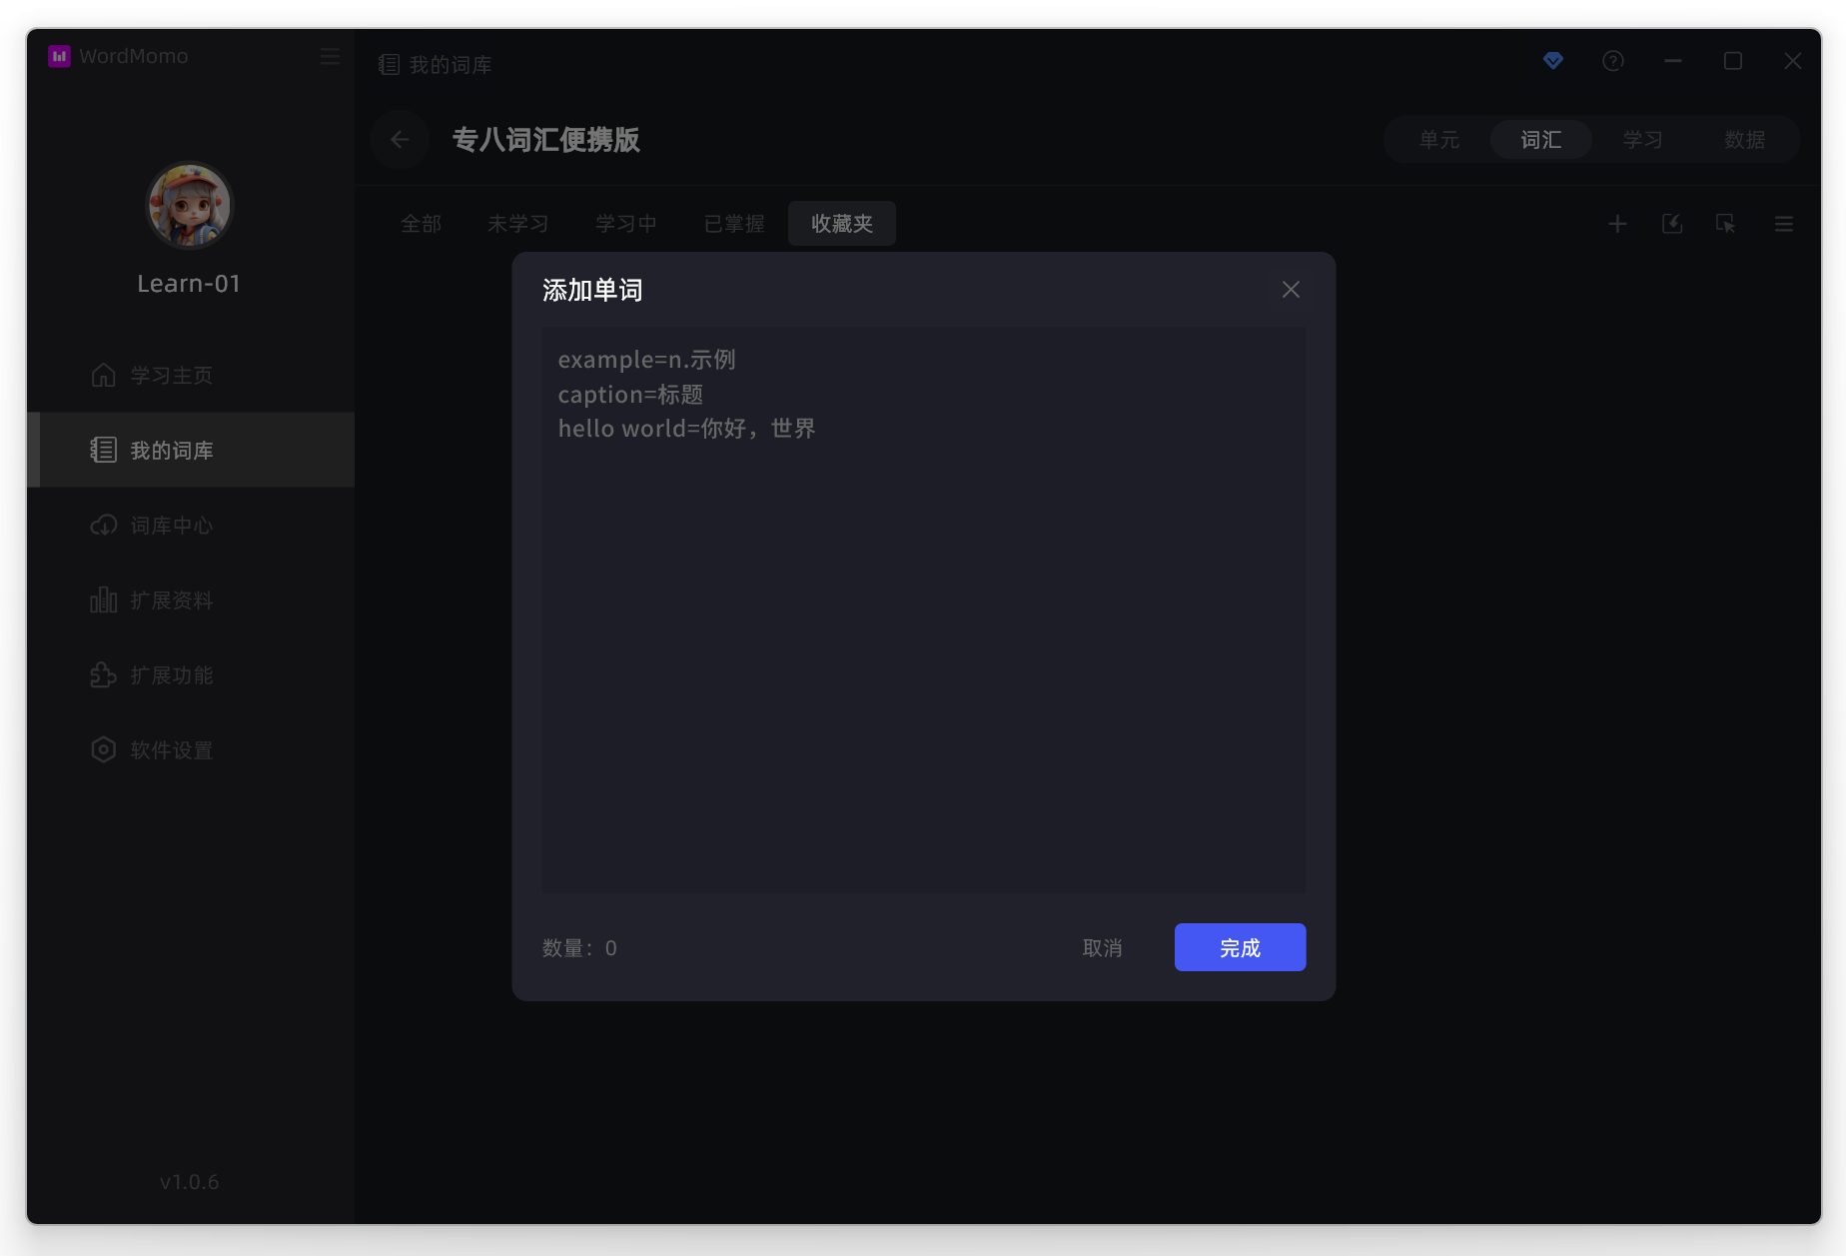Switch to the 学习 tab
This screenshot has height=1256, width=1846.
(1642, 140)
